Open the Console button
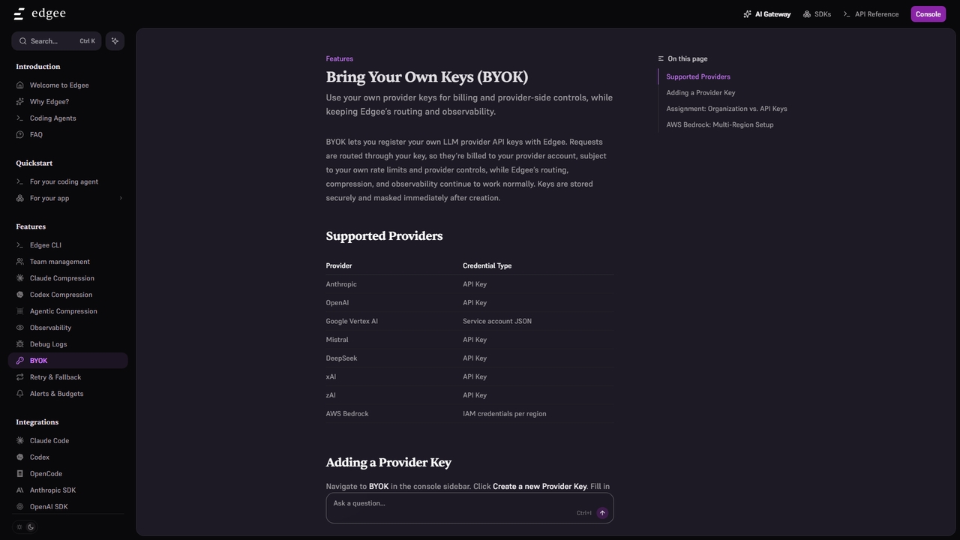Screen dimensions: 960x540 pos(928,14)
